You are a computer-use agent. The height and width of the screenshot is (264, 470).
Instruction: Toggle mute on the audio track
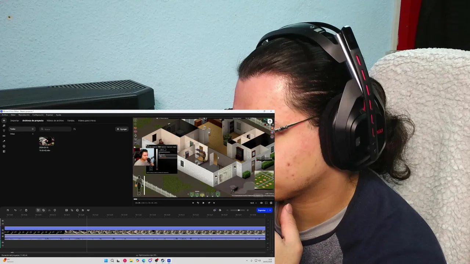(x=3, y=242)
